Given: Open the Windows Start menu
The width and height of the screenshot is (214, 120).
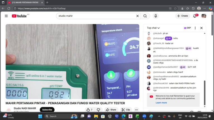Looking at the screenshot, I should tap(40, 116).
